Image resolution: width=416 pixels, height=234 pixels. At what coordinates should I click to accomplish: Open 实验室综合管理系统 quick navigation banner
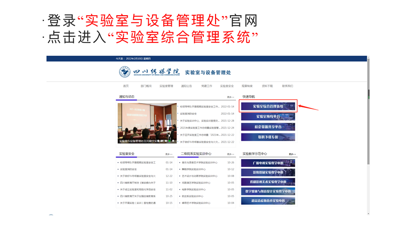(268, 106)
